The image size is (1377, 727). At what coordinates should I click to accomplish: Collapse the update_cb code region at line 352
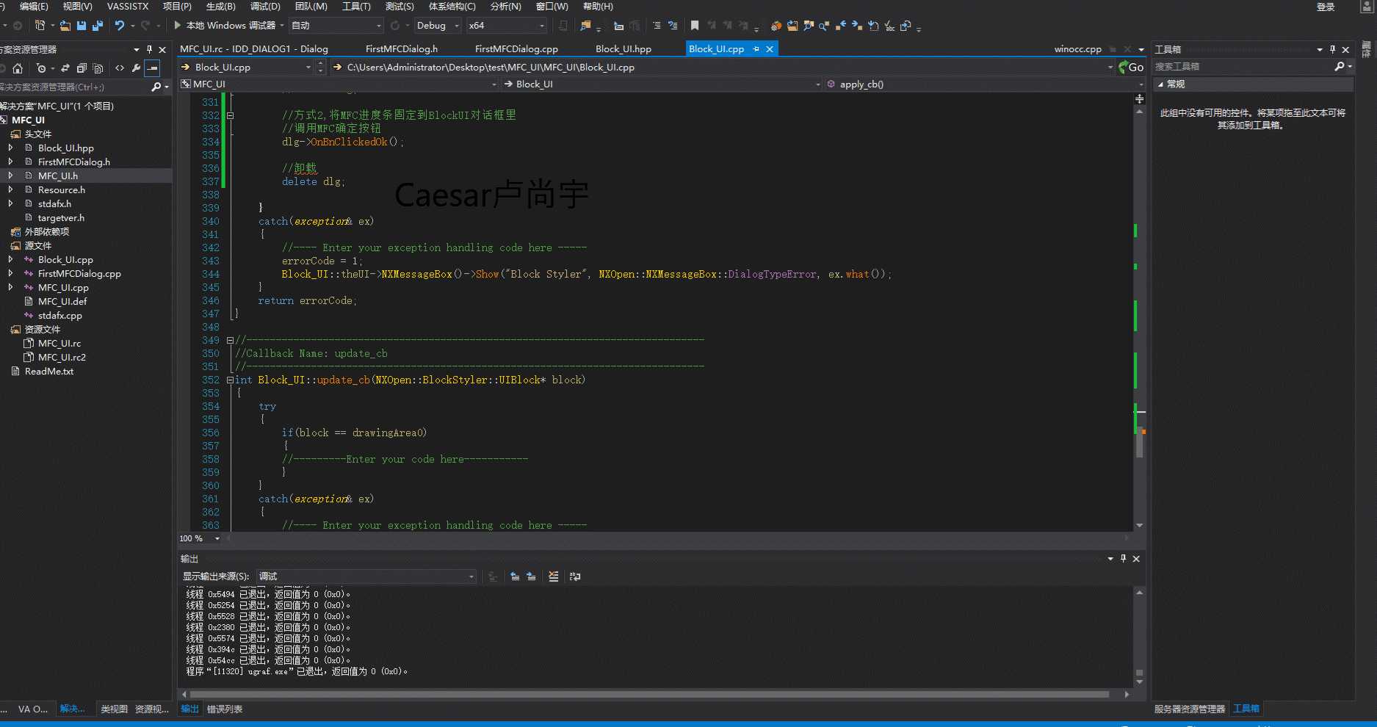[230, 380]
